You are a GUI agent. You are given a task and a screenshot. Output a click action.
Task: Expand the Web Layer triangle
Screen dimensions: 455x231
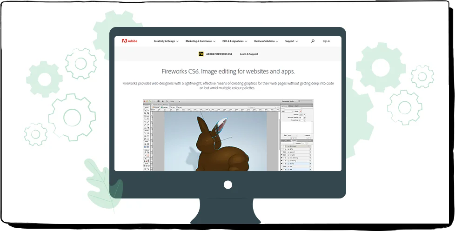tap(286, 146)
